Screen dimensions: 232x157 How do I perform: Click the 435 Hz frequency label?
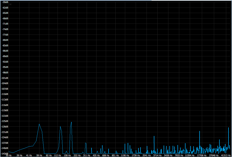96,155
